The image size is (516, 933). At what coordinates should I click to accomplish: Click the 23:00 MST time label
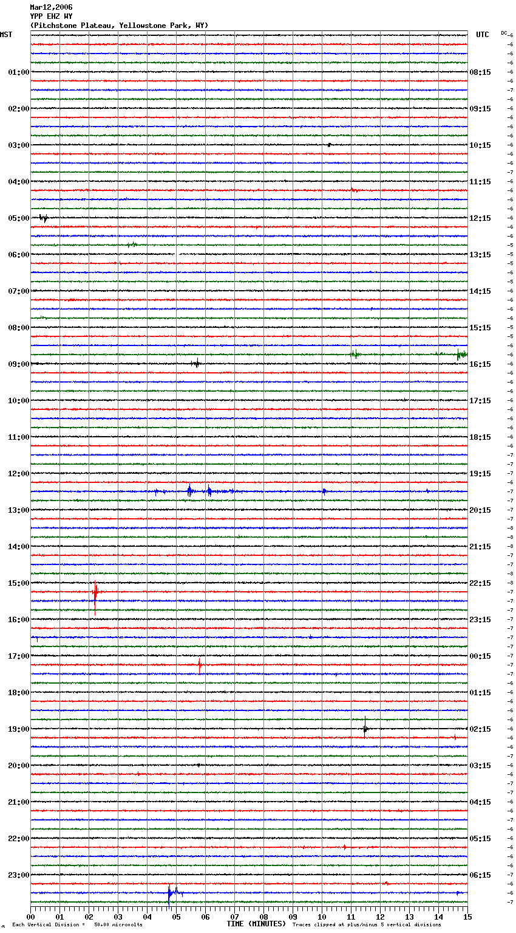click(18, 875)
